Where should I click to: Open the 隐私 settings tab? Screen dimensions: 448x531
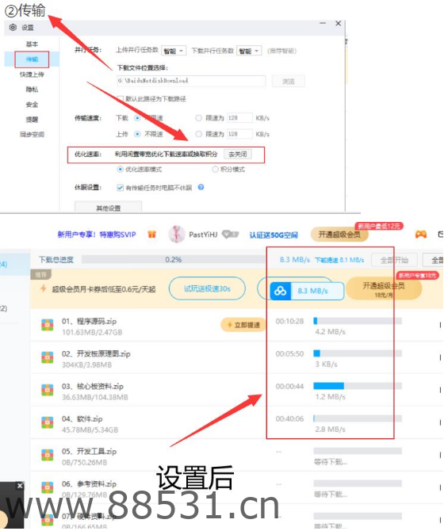click(x=32, y=90)
